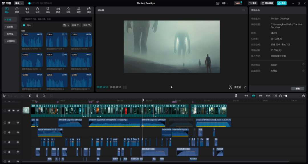Click the split clip tool in timeline toolbar

pos(30,96)
